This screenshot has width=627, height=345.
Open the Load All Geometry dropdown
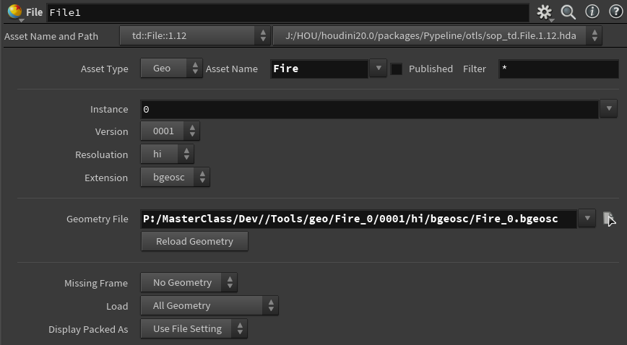[x=209, y=306]
